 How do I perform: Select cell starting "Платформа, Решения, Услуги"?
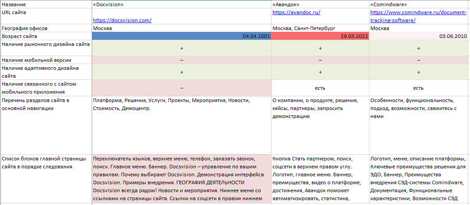click(181, 124)
